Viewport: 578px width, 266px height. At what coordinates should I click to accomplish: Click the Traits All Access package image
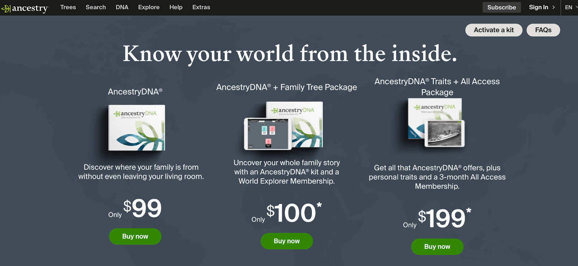pos(436,123)
